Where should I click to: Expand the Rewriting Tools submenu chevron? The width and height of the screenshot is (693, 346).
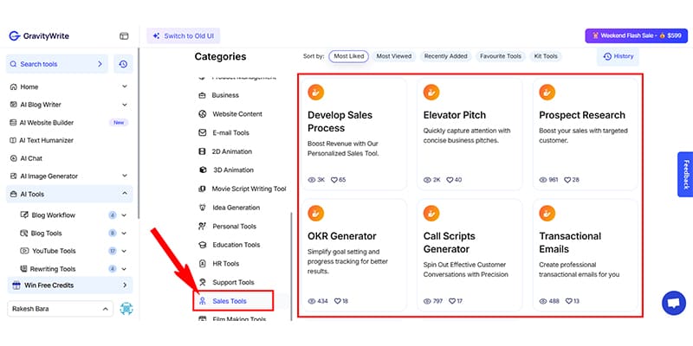coord(124,269)
